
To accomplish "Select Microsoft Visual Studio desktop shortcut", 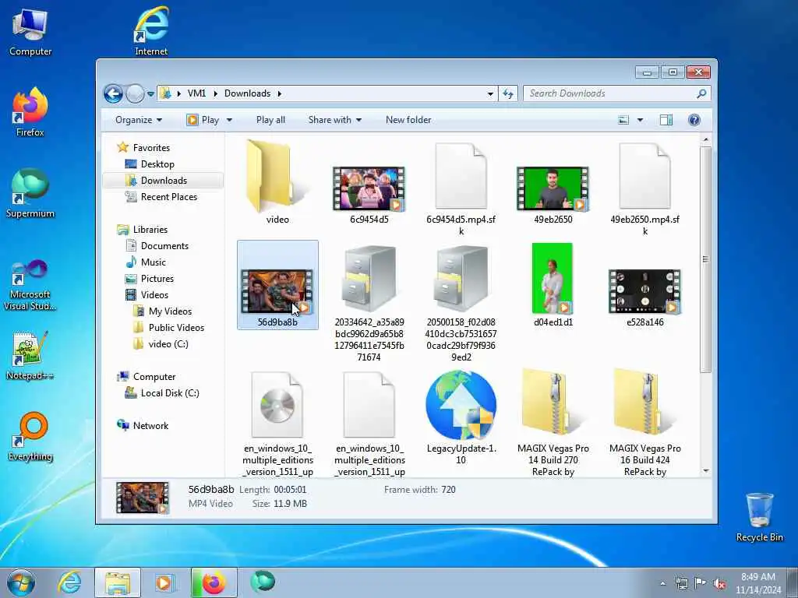I will [30, 286].
